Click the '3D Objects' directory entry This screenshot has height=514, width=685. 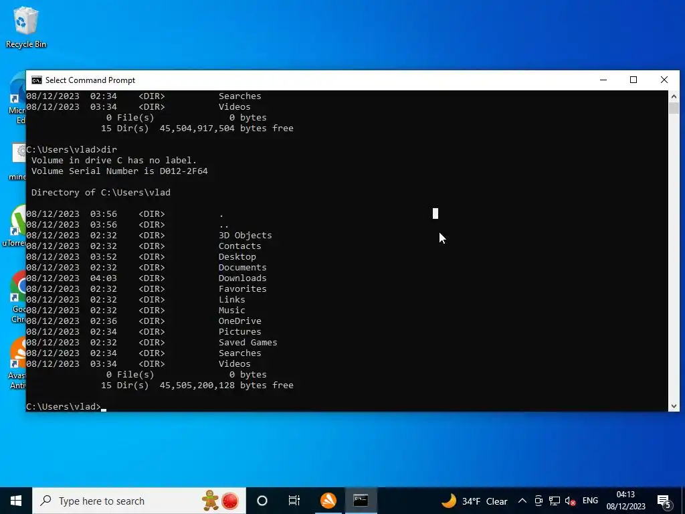245,236
